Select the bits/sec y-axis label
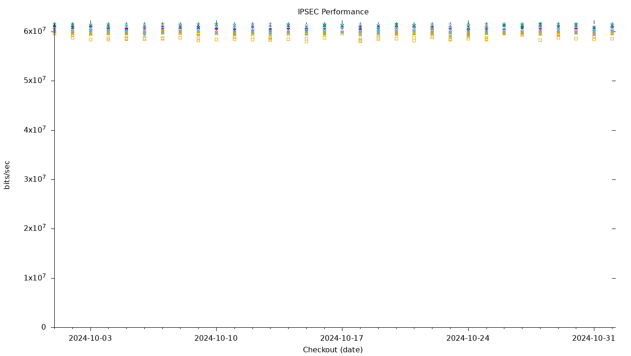631x356 pixels. coord(7,175)
